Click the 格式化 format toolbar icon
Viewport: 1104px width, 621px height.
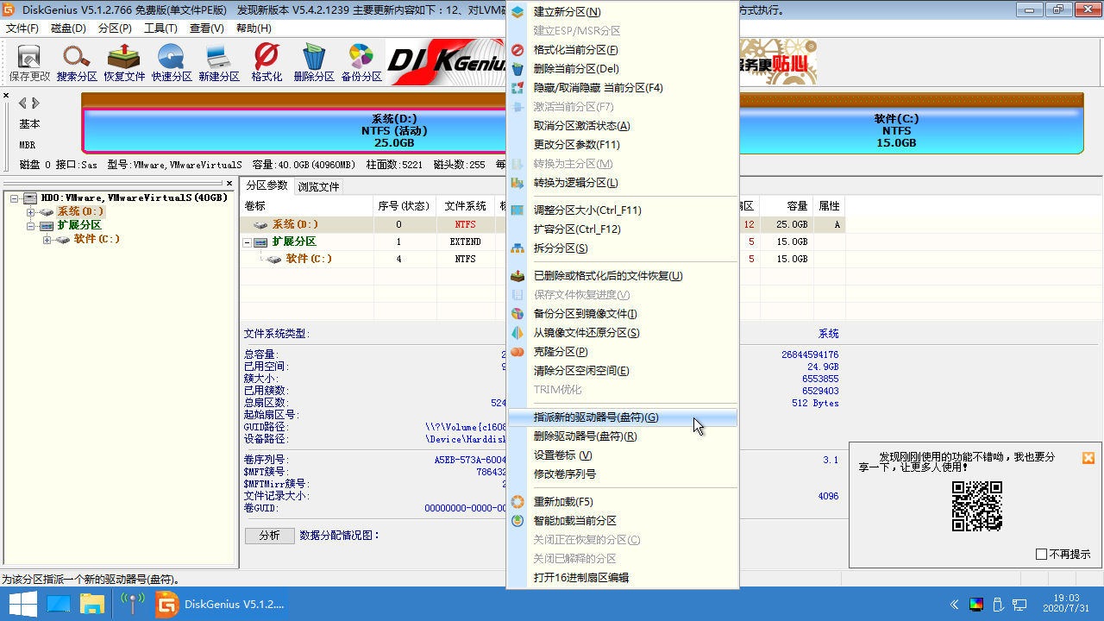tap(267, 63)
